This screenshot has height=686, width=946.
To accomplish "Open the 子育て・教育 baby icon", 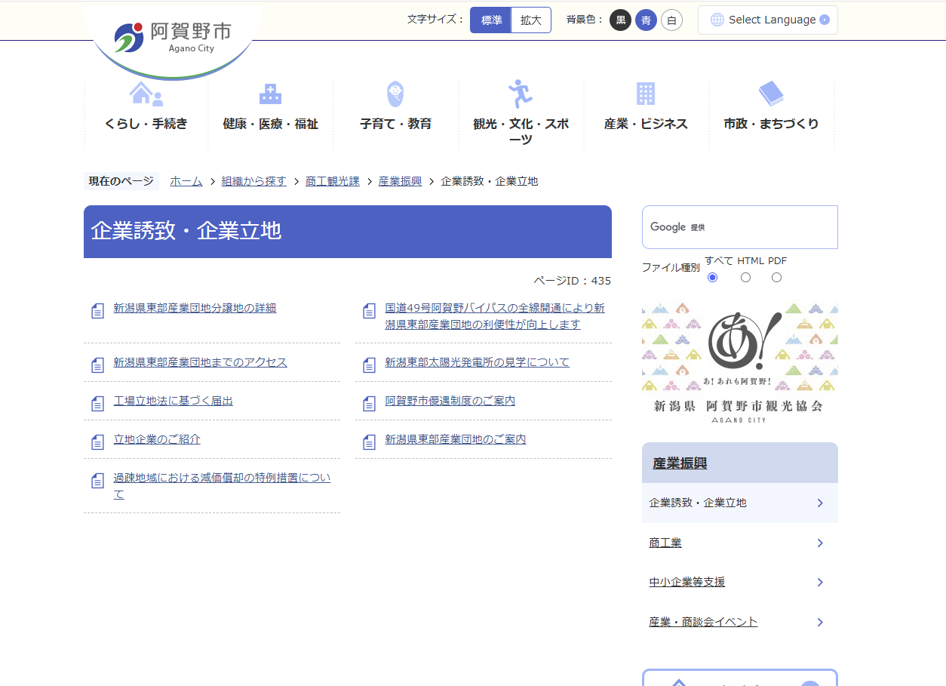I will (395, 94).
